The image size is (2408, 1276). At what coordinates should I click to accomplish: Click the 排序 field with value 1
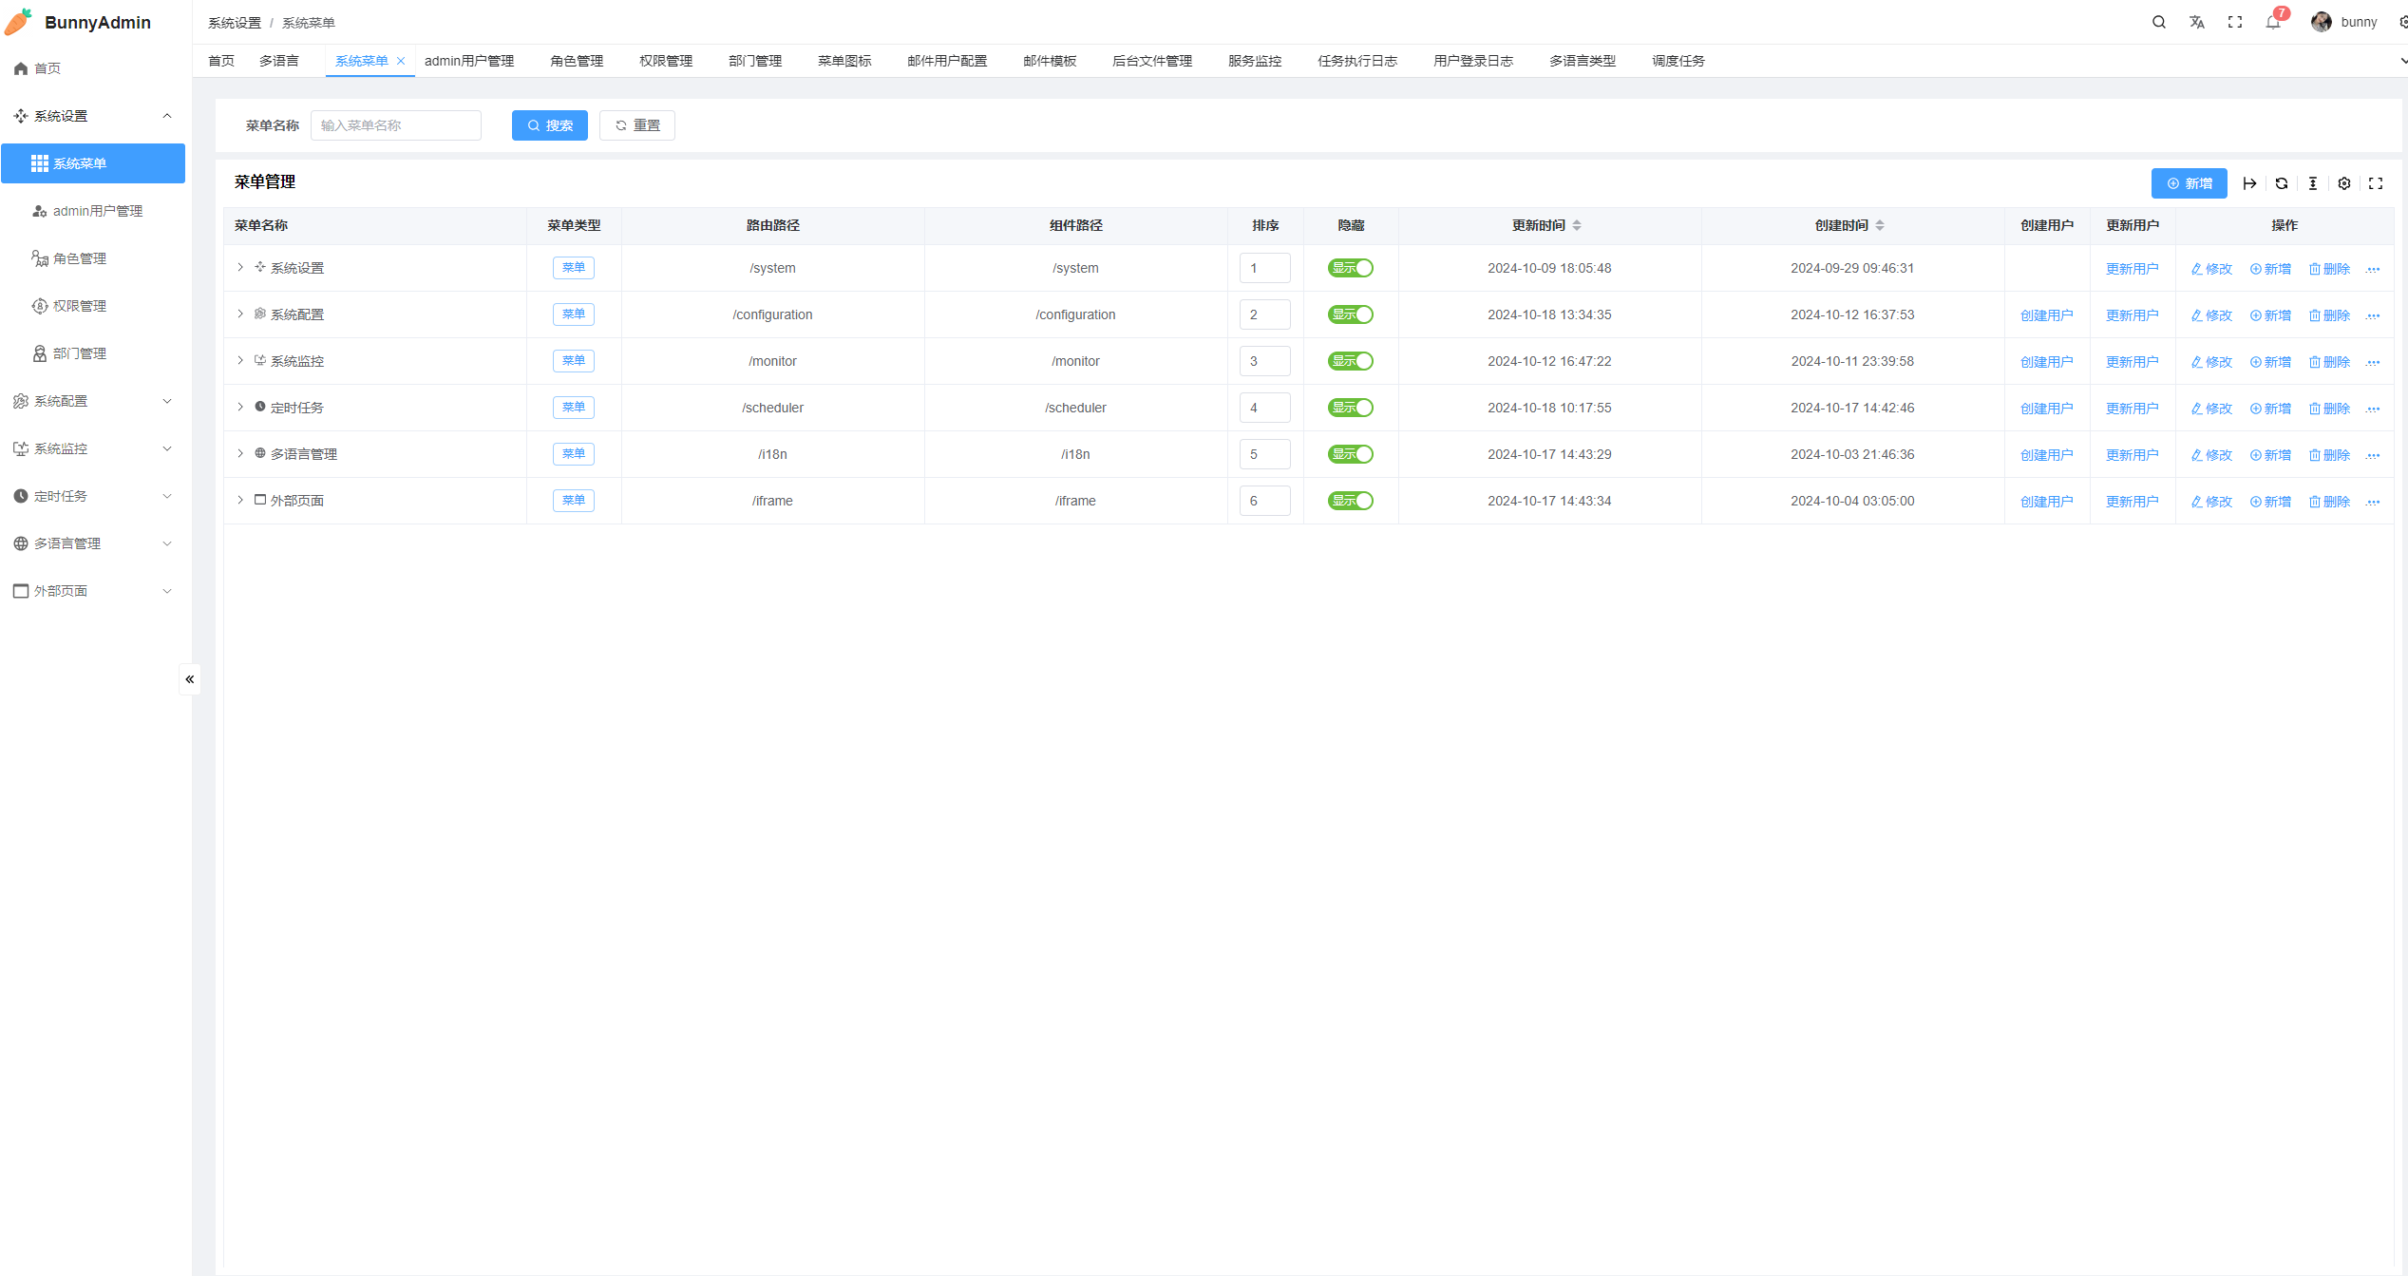(x=1265, y=268)
